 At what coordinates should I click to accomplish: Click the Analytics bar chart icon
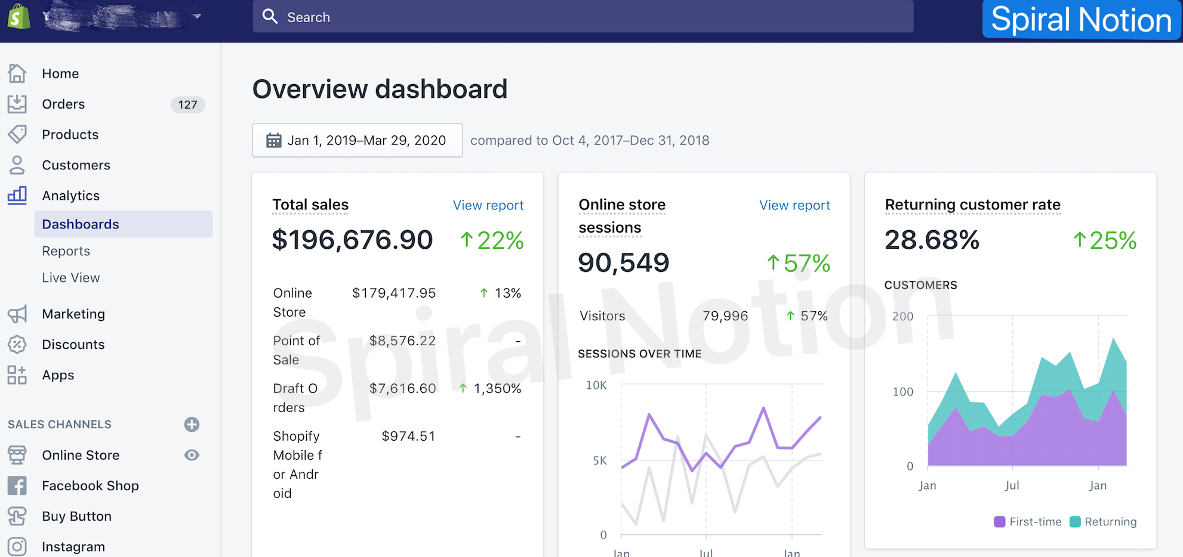(x=17, y=196)
